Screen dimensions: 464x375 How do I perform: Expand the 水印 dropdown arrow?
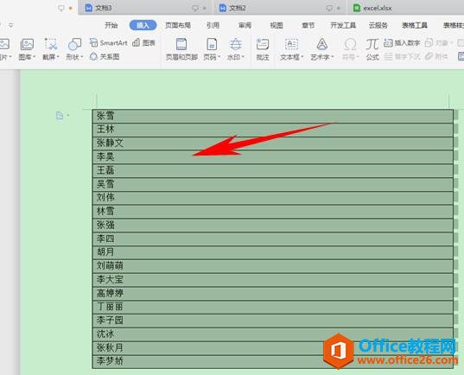pyautogui.click(x=243, y=56)
